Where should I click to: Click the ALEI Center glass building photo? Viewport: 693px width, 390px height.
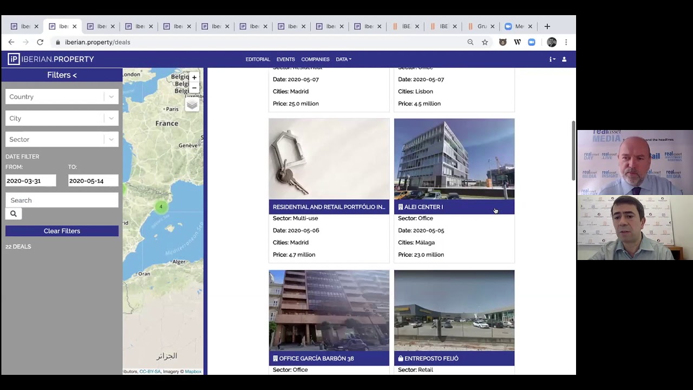(x=454, y=159)
